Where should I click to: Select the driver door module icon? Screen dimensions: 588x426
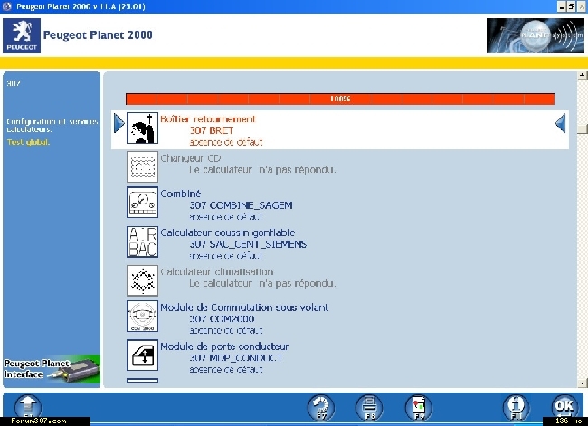click(143, 355)
